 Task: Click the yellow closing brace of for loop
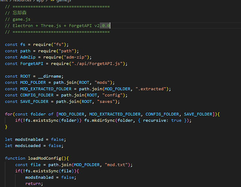6,127
